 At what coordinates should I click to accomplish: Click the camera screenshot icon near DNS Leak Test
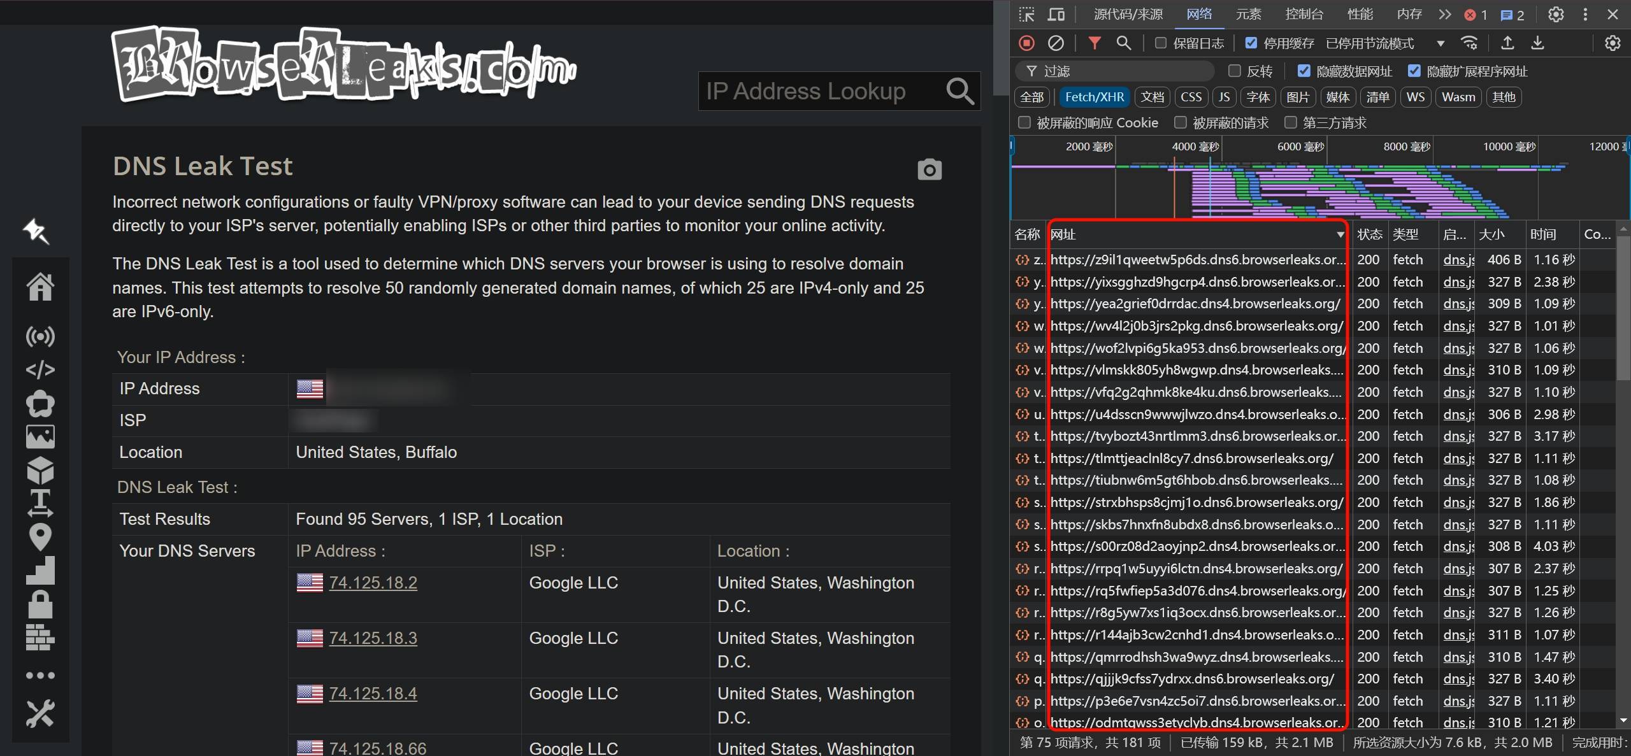(930, 169)
